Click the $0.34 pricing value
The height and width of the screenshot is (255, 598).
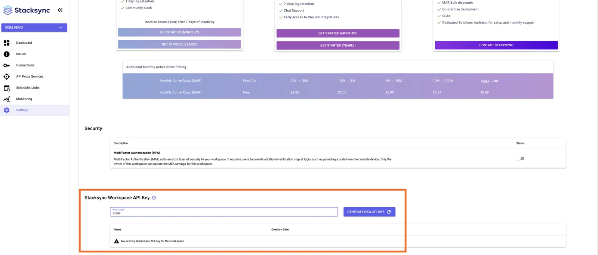(437, 92)
